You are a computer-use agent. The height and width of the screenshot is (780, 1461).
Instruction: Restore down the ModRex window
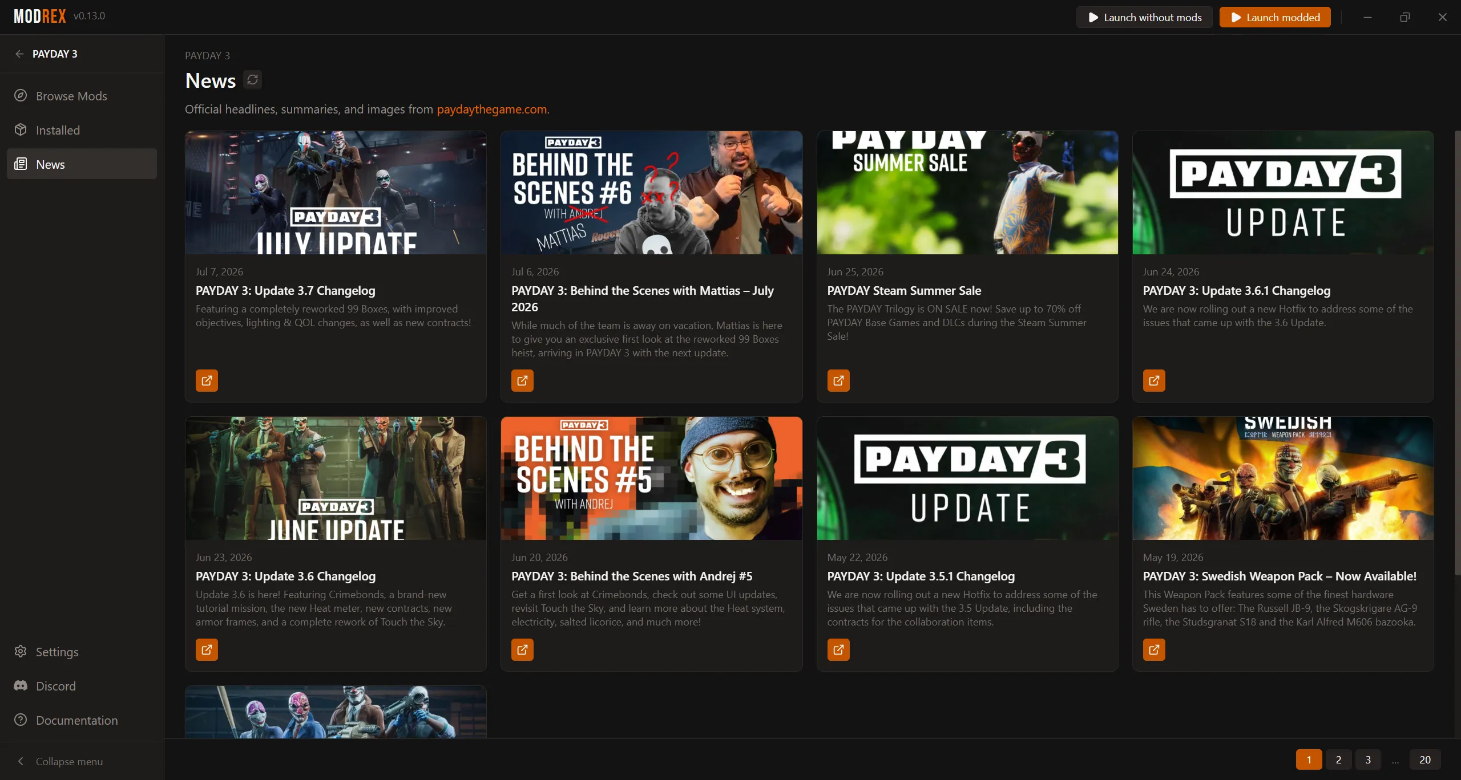[1405, 17]
